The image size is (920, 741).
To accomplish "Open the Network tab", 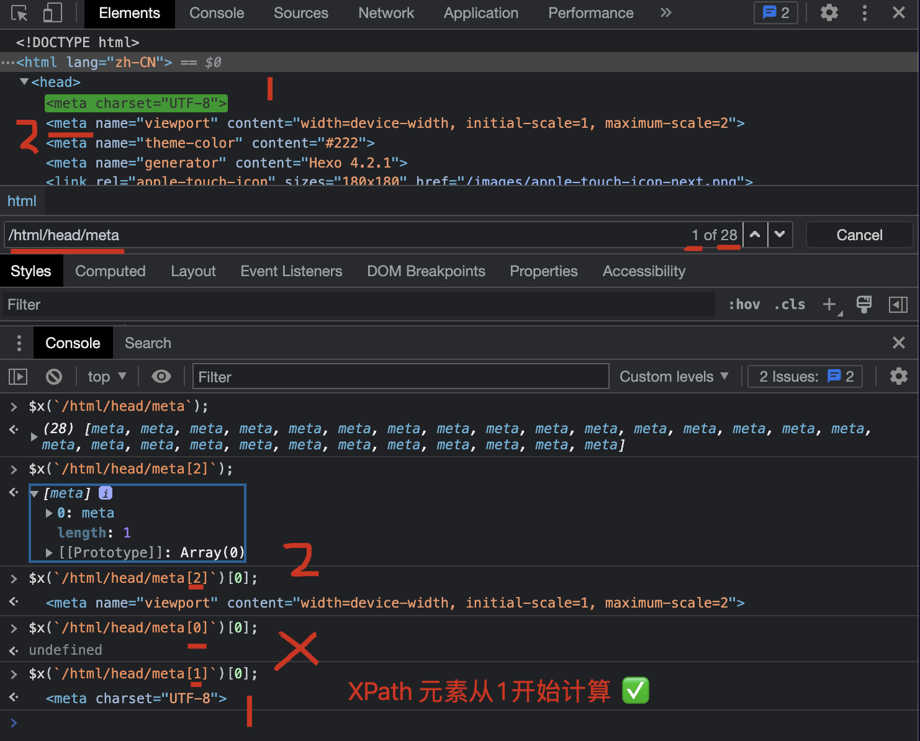I will [x=386, y=13].
